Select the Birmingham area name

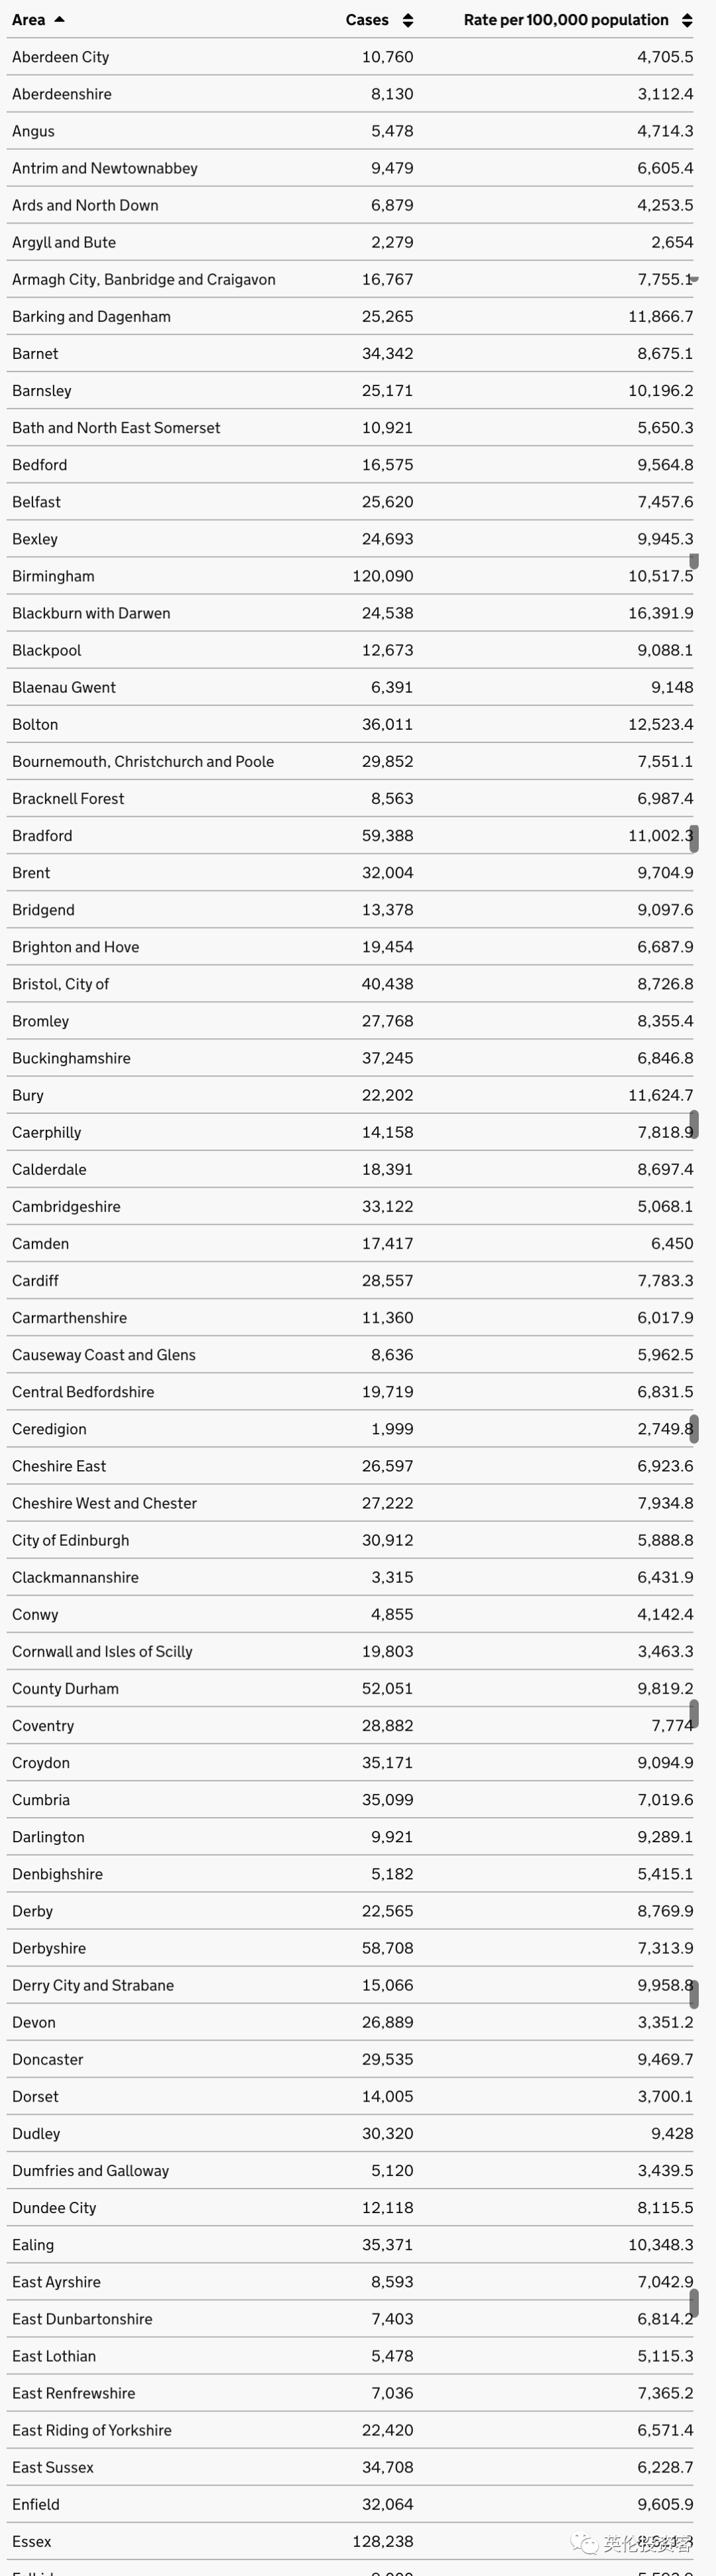click(53, 576)
